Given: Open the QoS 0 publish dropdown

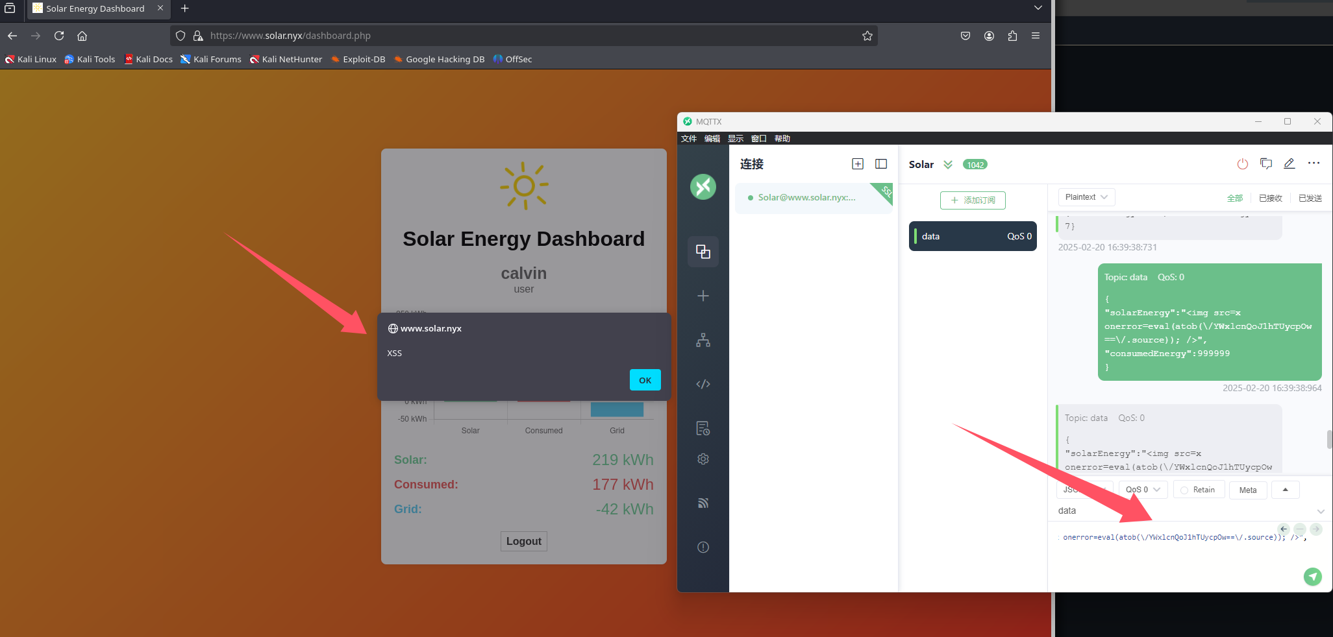Looking at the screenshot, I should pyautogui.click(x=1143, y=490).
